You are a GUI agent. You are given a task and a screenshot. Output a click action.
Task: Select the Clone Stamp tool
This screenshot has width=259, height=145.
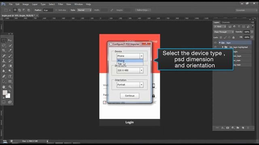(4, 61)
